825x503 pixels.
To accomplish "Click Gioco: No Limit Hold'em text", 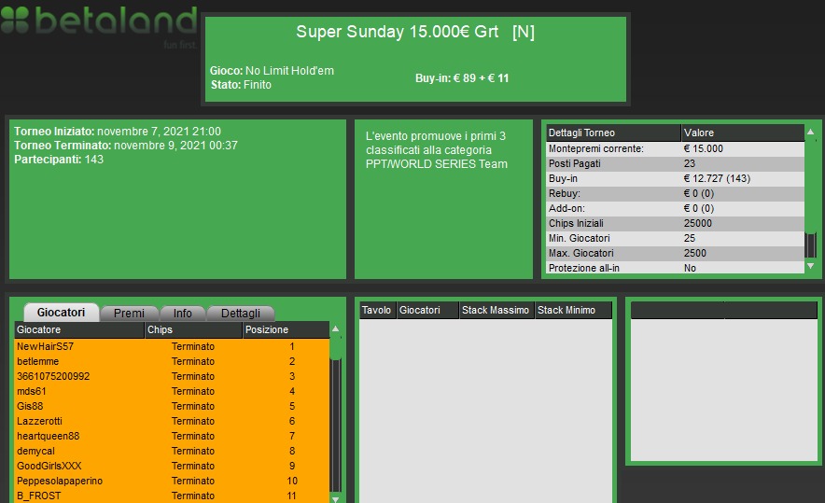I will pyautogui.click(x=272, y=71).
